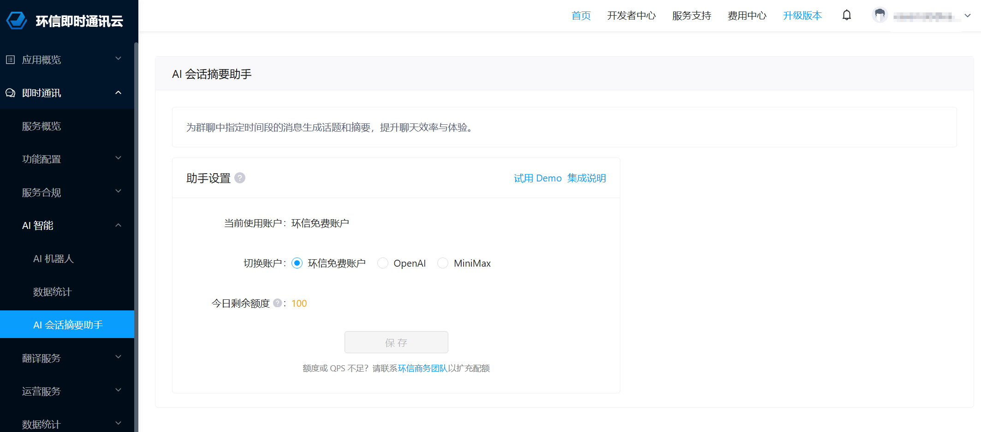This screenshot has width=981, height=432.
Task: Click the 当前使用账户 value text
Action: click(320, 223)
